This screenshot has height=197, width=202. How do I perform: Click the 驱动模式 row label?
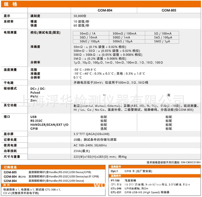[x=10, y=88]
